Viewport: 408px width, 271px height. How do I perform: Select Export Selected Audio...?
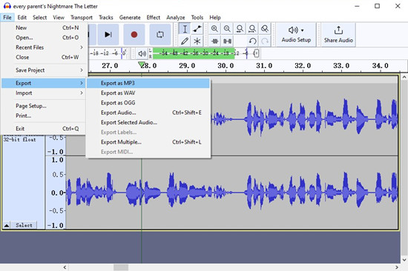(148, 122)
